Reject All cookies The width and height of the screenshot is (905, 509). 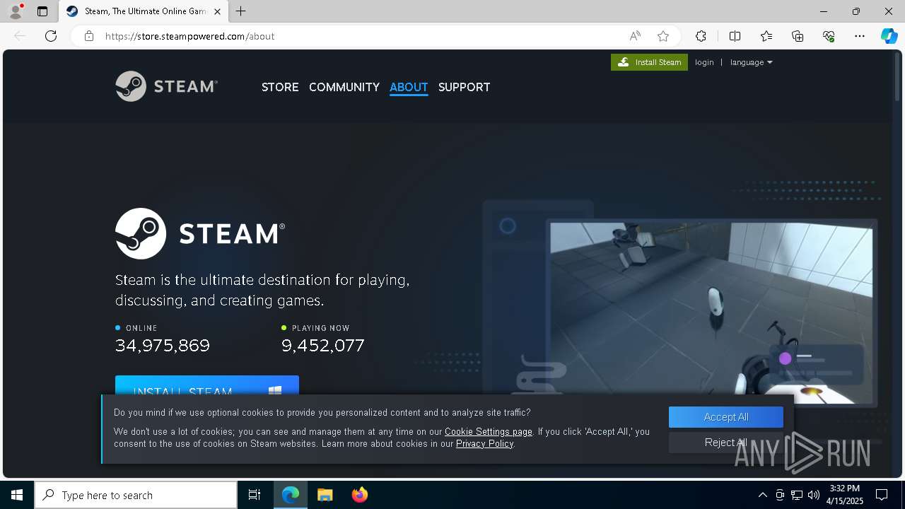tap(726, 443)
